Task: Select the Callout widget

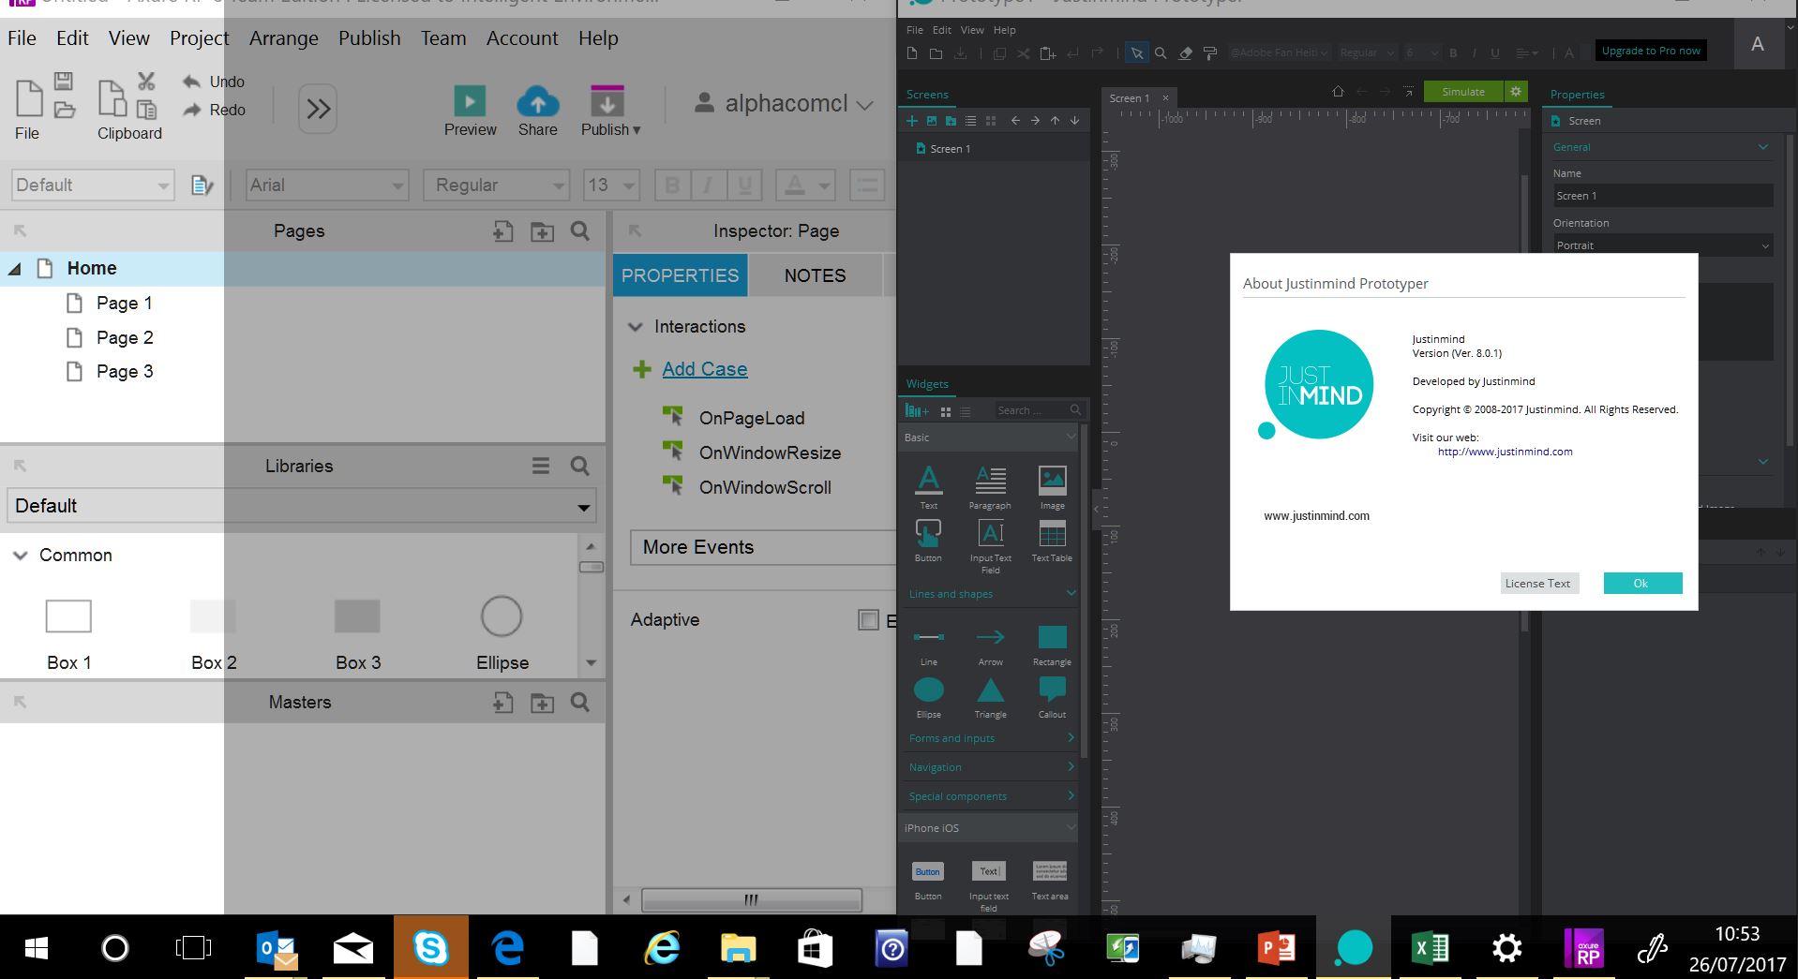Action: pyautogui.click(x=1052, y=690)
